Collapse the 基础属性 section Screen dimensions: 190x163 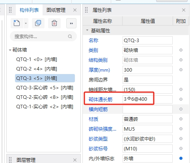pyautogui.click(x=87, y=30)
